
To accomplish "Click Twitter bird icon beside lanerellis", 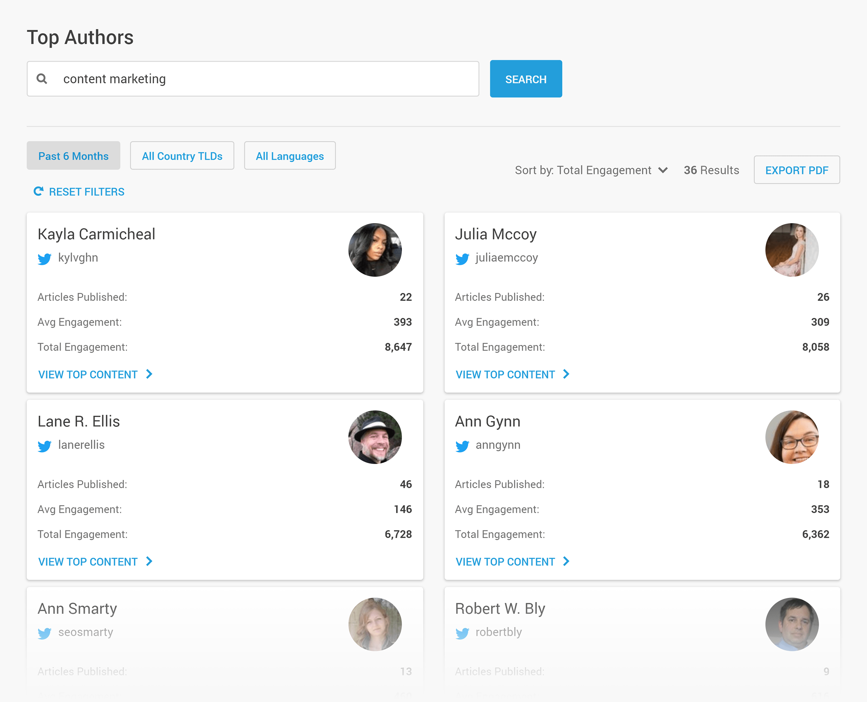I will 44,446.
